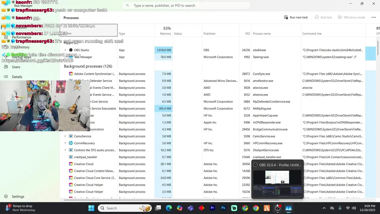380x214 pixels.
Task: Click the Windows Start button
Action: click(x=91, y=208)
